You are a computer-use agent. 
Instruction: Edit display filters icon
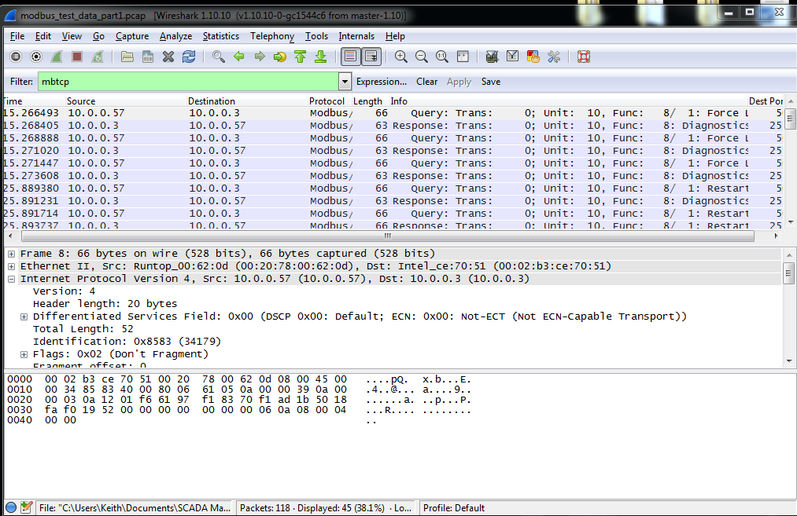pyautogui.click(x=512, y=57)
